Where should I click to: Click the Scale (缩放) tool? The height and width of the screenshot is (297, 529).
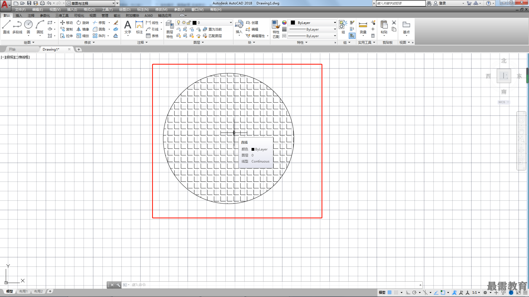point(83,36)
